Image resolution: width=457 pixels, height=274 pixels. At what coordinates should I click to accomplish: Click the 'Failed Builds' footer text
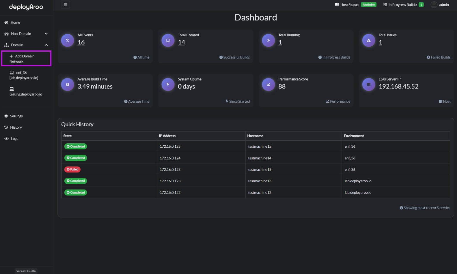(x=439, y=57)
